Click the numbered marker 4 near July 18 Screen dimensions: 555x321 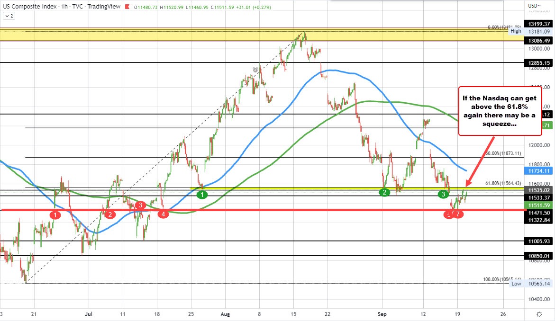tap(163, 214)
